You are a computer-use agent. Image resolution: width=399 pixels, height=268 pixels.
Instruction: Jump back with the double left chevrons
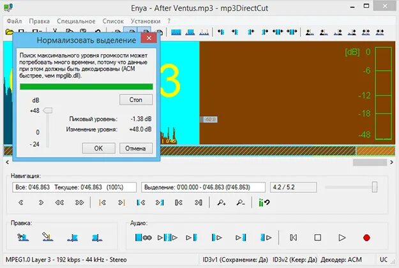click(x=60, y=203)
